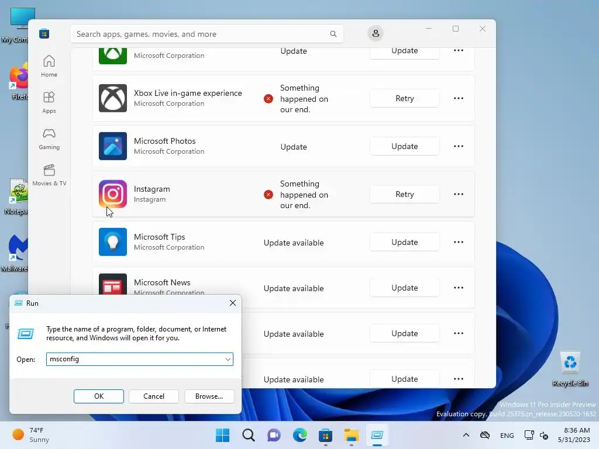Open Recycle Bin desktop icon

570,369
